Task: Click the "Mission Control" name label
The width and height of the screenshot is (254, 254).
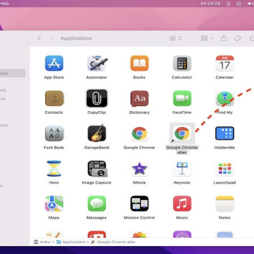Action: coord(139,218)
